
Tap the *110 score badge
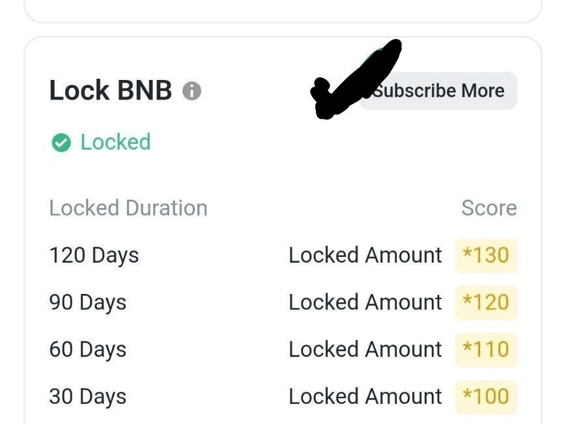tap(486, 350)
